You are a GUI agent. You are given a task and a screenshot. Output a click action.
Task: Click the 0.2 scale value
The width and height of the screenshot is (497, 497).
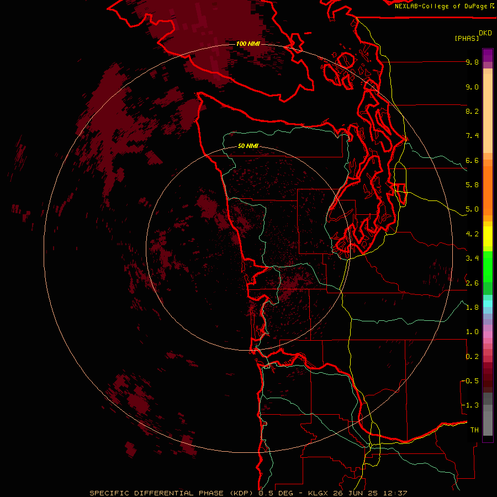(x=472, y=357)
